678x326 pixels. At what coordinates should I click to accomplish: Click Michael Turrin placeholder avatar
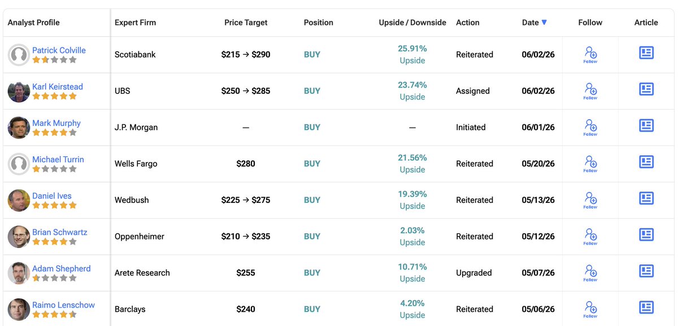tap(19, 164)
